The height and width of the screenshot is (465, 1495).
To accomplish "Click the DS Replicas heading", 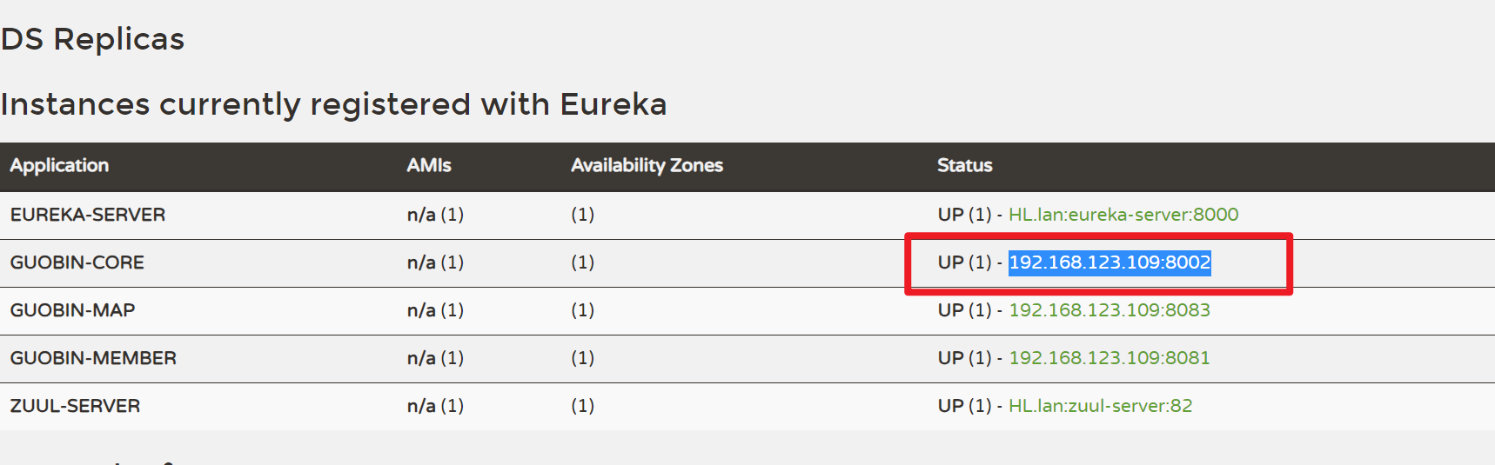I will [x=92, y=39].
